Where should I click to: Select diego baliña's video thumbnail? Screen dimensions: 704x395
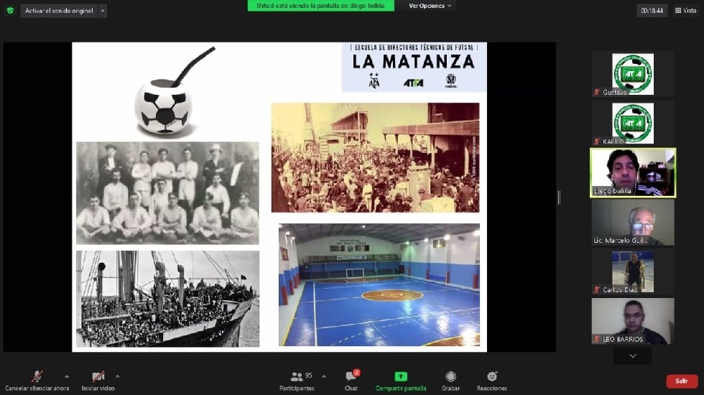(633, 172)
